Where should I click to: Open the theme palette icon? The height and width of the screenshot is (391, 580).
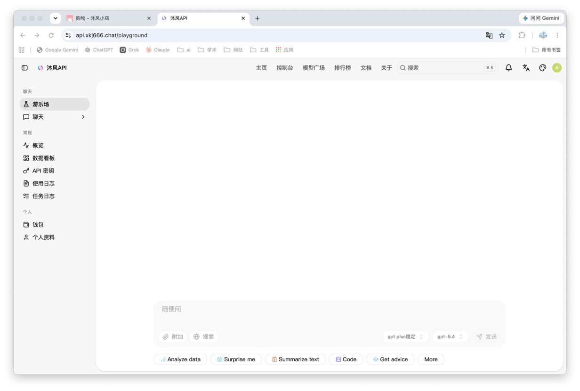(x=542, y=68)
